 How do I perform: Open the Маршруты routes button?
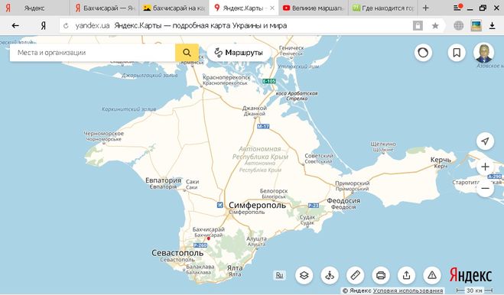pos(239,53)
